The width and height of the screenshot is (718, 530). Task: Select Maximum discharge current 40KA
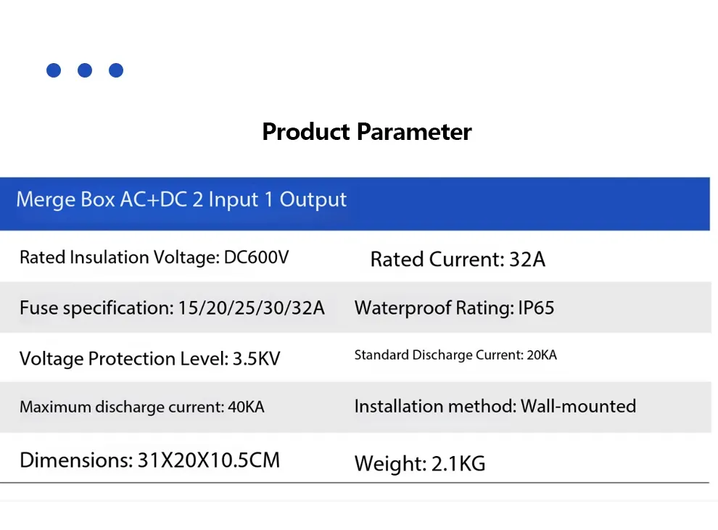pyautogui.click(x=141, y=407)
